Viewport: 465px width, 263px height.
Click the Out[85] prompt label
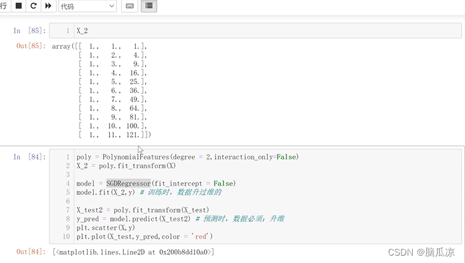coord(31,46)
